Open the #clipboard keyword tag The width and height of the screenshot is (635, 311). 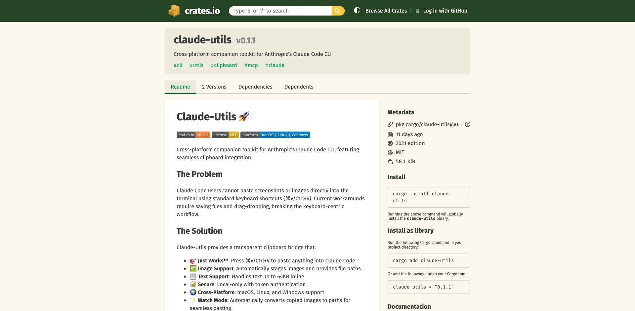[224, 65]
